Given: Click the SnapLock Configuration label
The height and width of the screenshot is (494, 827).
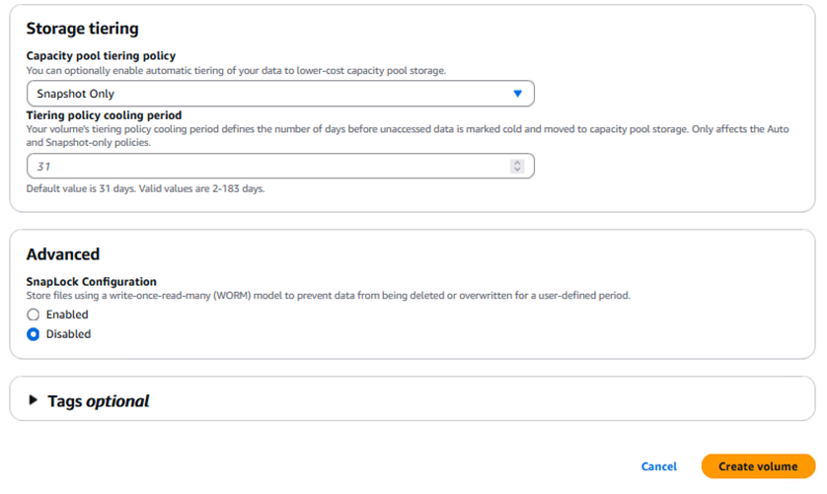Looking at the screenshot, I should (x=91, y=281).
